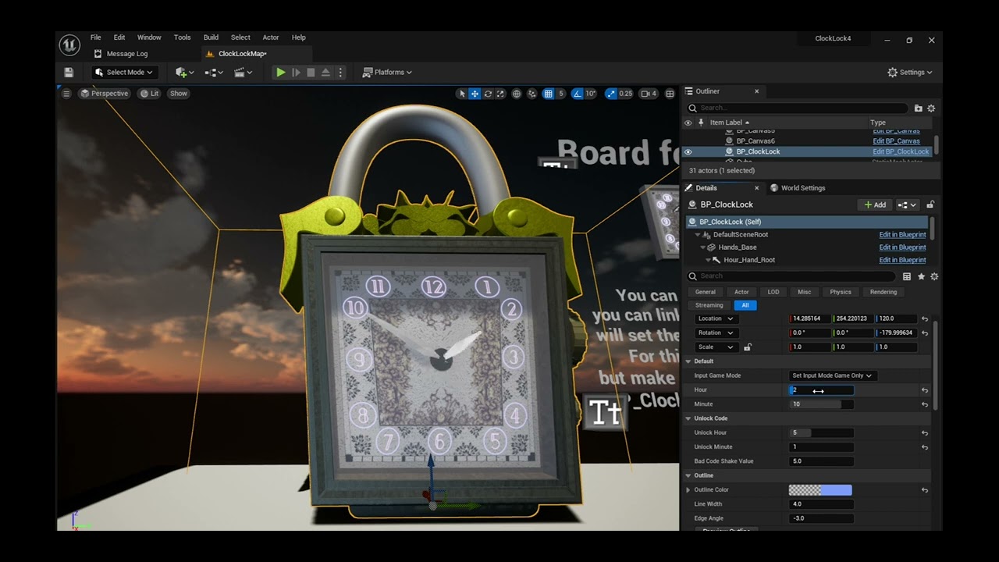Expand the Outline Color property
The height and width of the screenshot is (562, 999).
tap(688, 490)
